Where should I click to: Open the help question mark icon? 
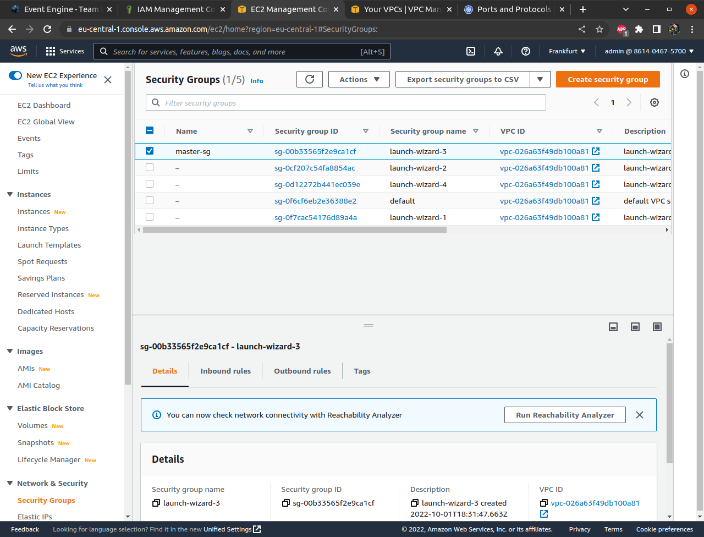526,51
